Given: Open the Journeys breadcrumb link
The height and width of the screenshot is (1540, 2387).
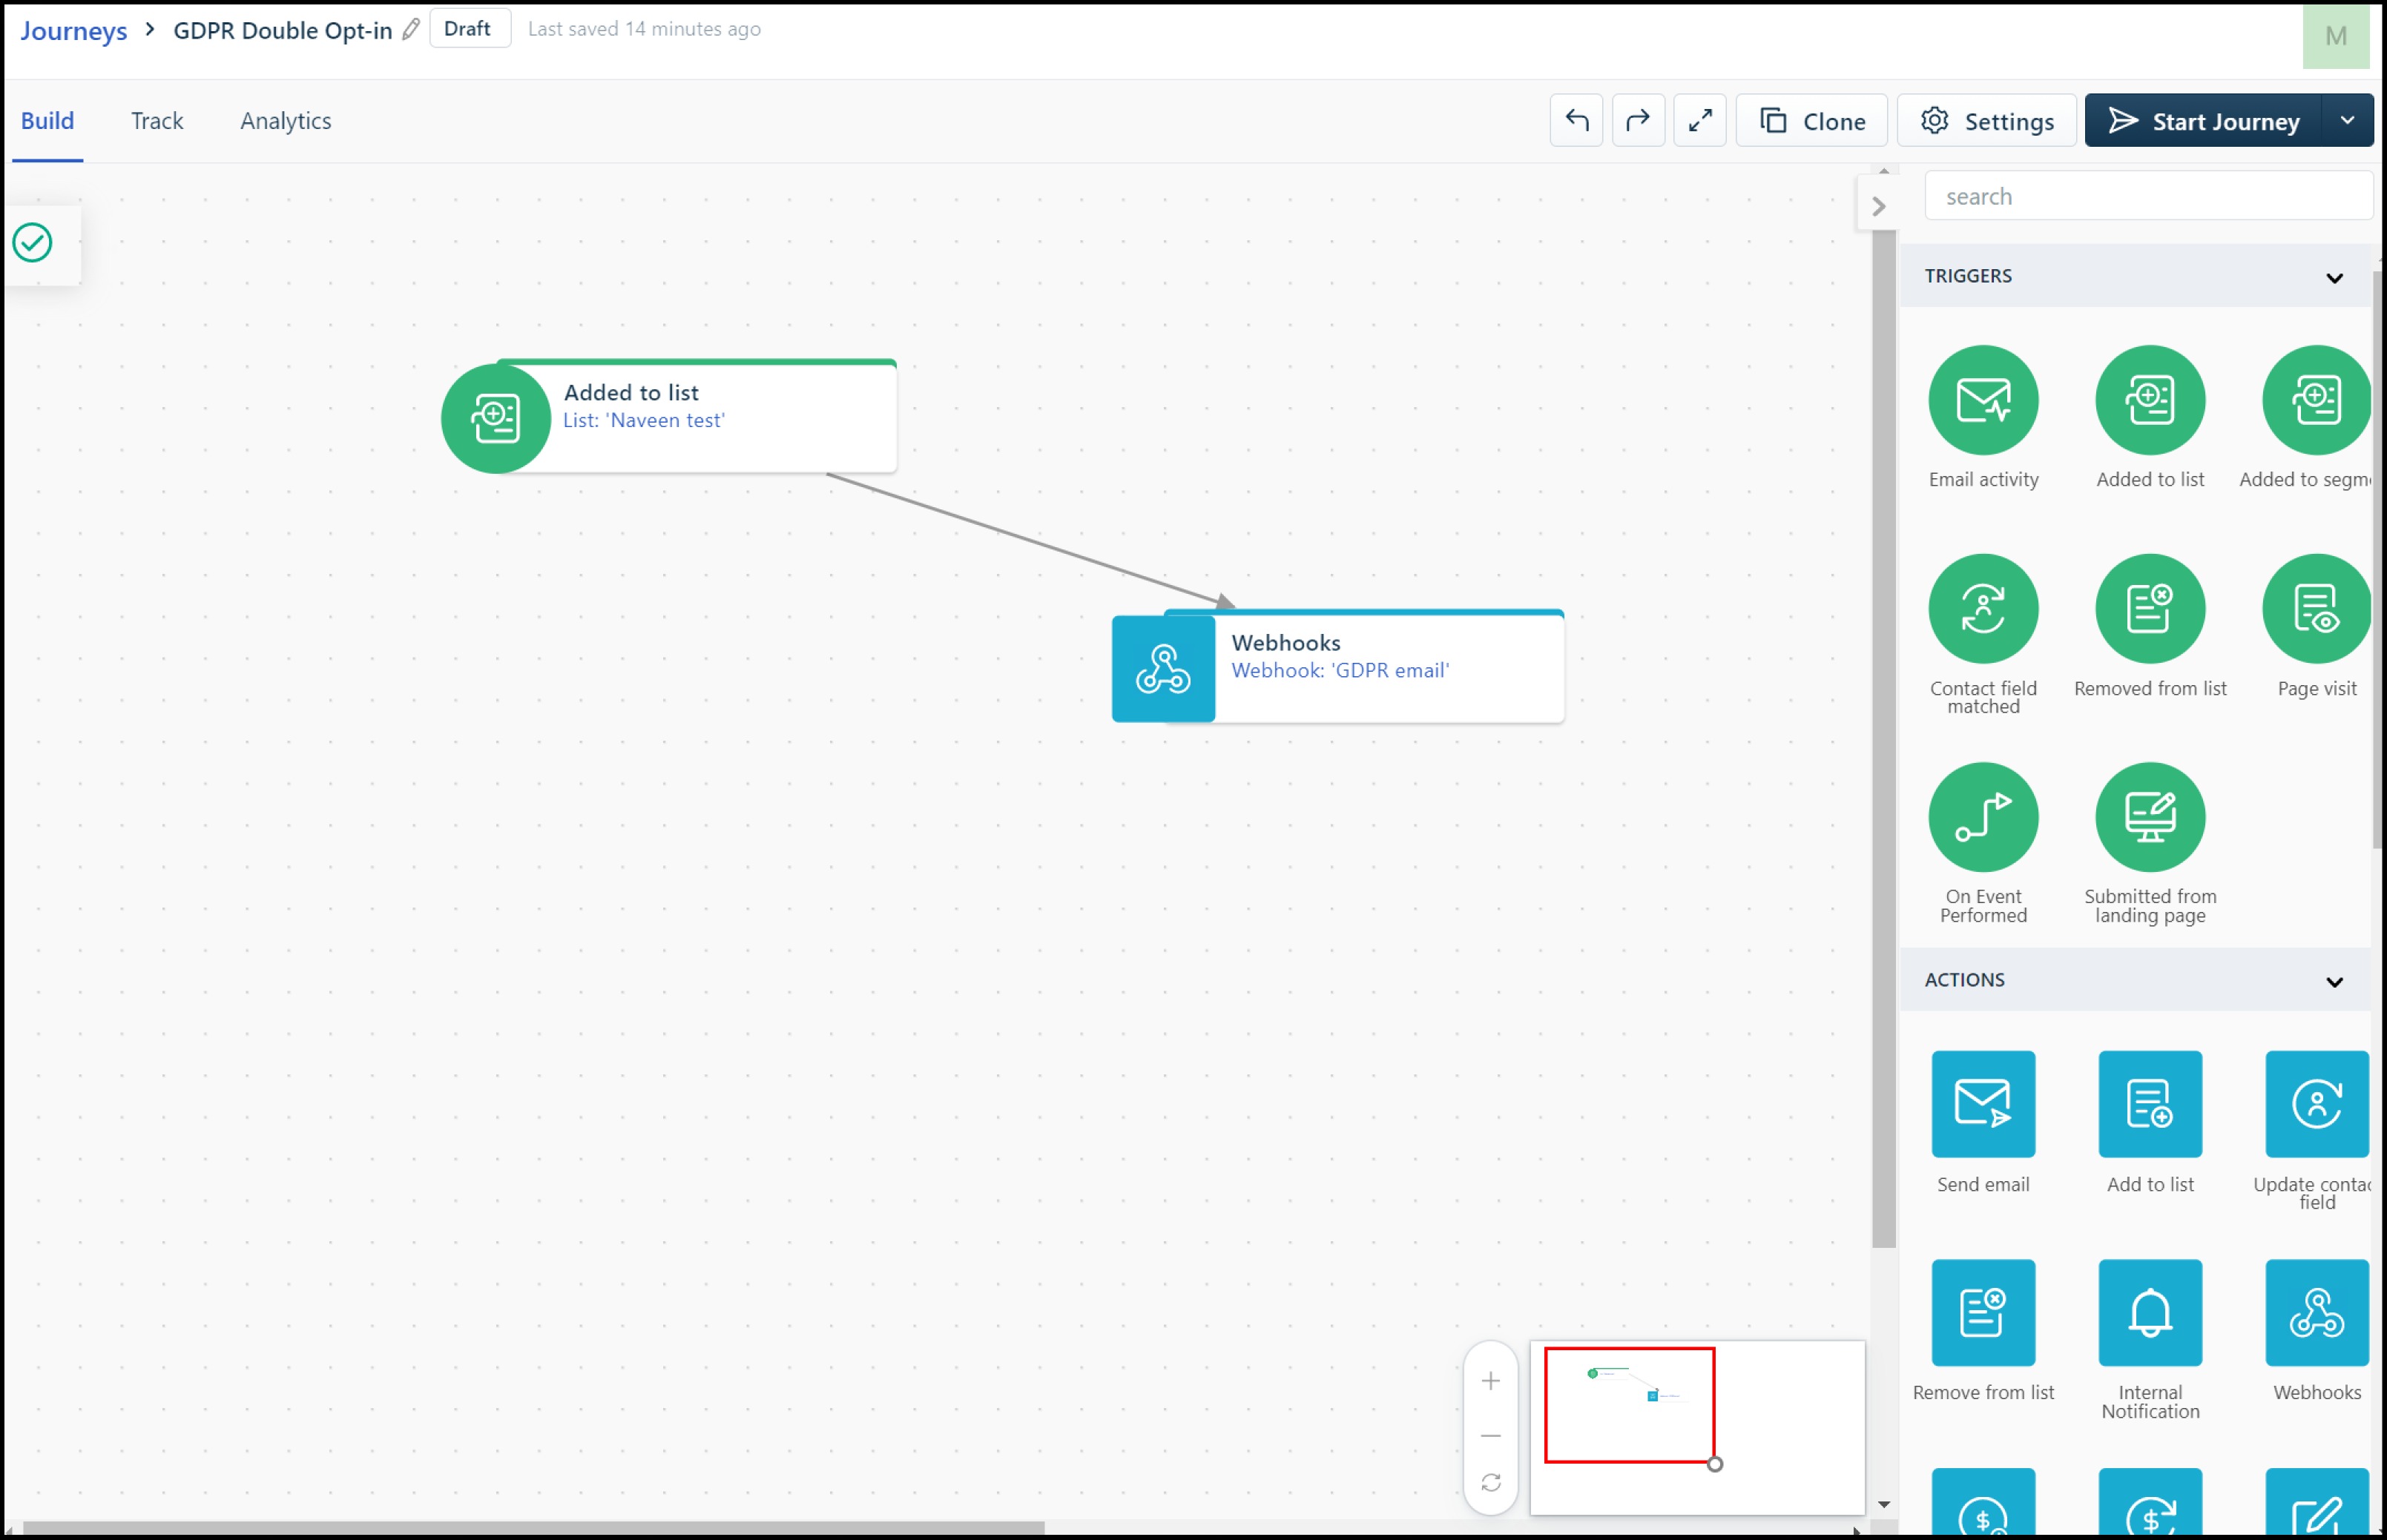Looking at the screenshot, I should pyautogui.click(x=73, y=30).
